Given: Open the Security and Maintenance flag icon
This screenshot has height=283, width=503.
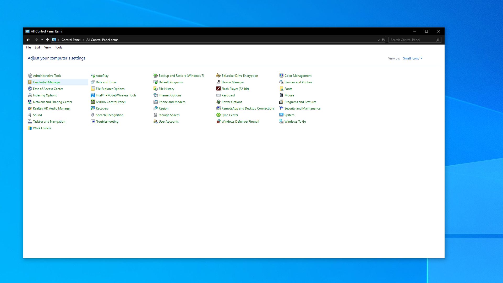Looking at the screenshot, I should coord(281,108).
